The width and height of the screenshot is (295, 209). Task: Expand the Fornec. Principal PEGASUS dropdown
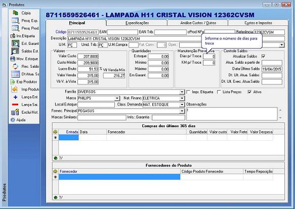(182, 111)
